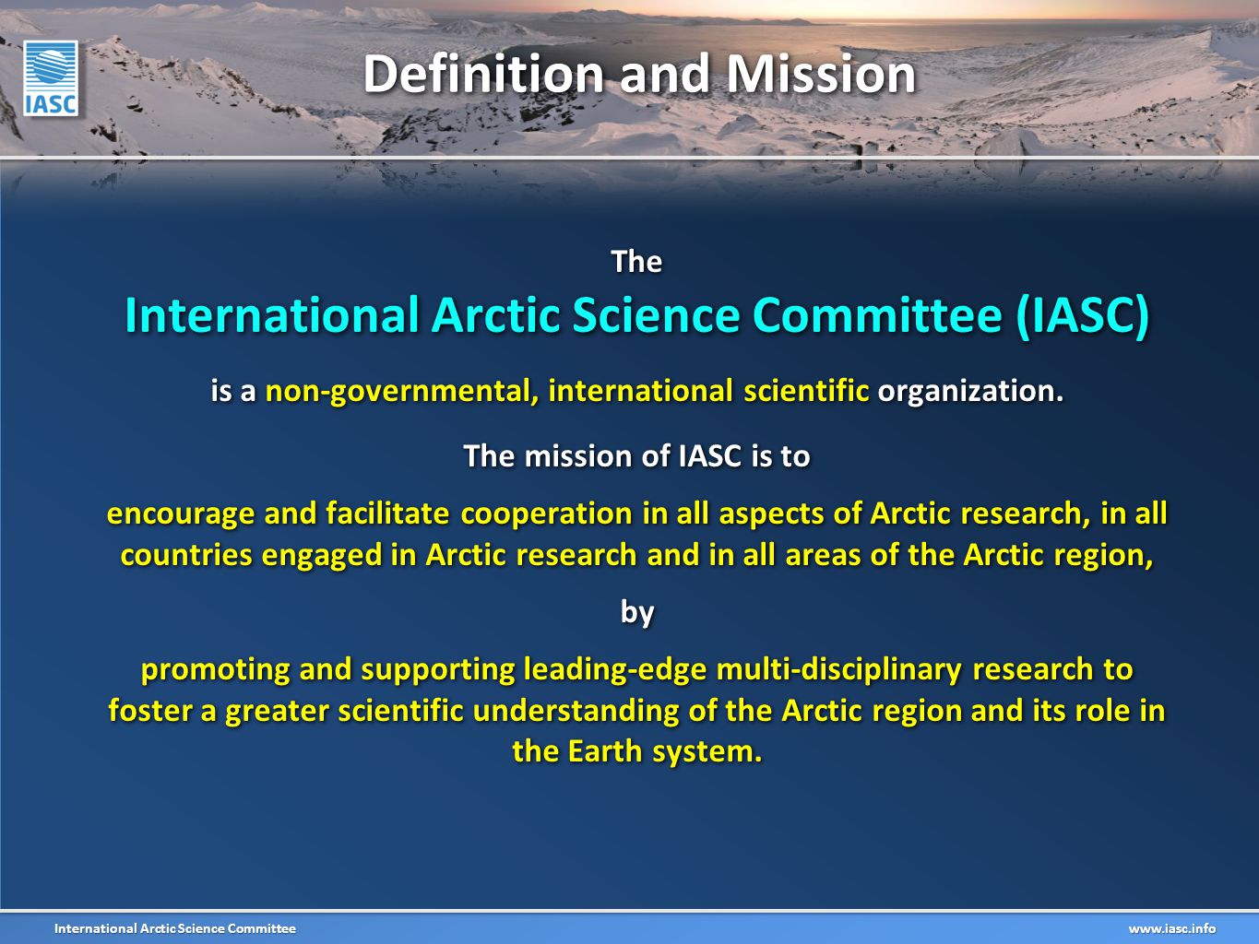1259x944 pixels.
Task: Open the www.iasc.info link
Action: tap(1171, 928)
